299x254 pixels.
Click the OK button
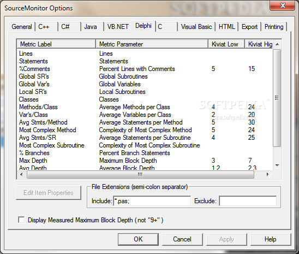coord(138,239)
